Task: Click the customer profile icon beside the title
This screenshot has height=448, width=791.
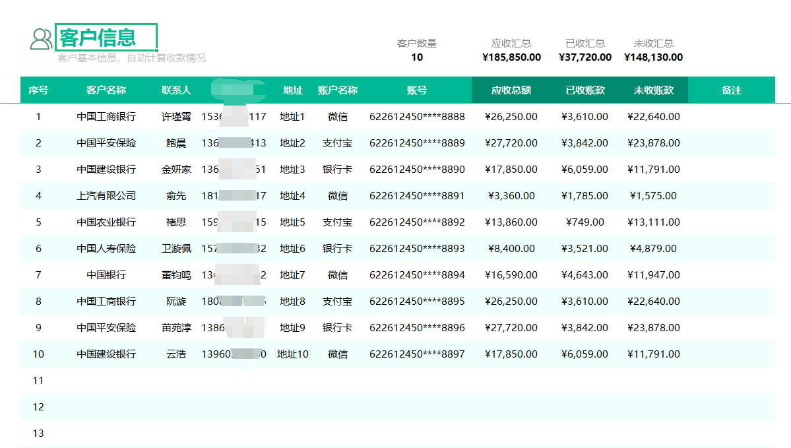Action: coord(41,39)
